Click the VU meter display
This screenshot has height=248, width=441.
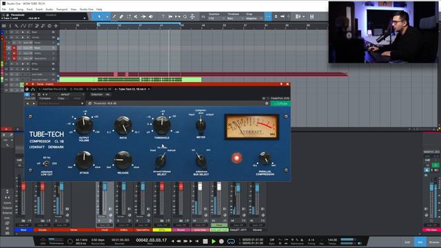click(252, 127)
